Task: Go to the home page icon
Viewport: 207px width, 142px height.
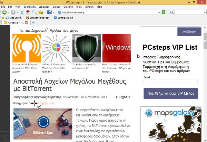Action: (28, 12)
